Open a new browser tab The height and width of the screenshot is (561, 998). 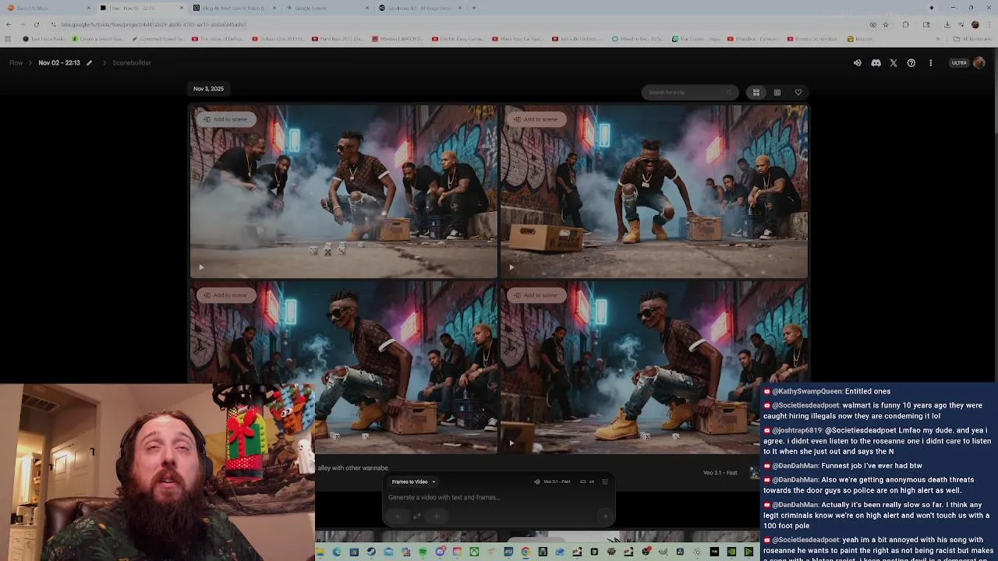(x=473, y=8)
